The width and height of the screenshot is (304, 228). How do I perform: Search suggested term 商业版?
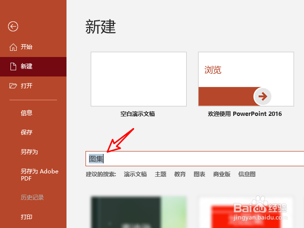pyautogui.click(x=222, y=174)
